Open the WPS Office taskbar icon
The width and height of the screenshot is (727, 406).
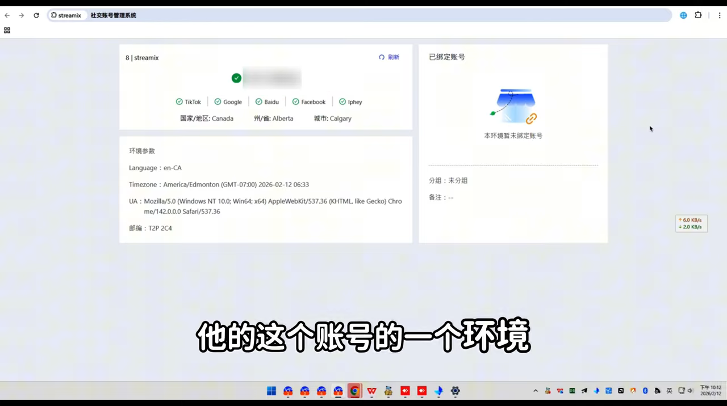point(371,391)
